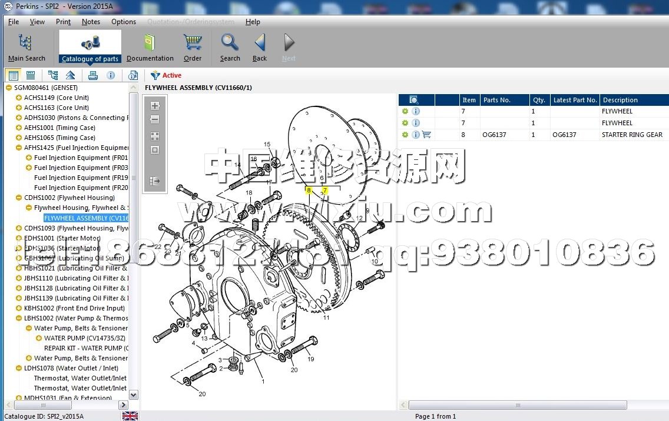Add Starter Ring Gear to cart
The height and width of the screenshot is (421, 669).
click(x=426, y=135)
